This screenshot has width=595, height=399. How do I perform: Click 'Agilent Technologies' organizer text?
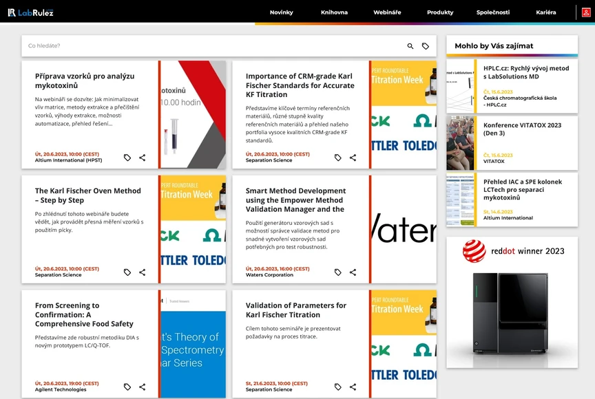pos(61,389)
